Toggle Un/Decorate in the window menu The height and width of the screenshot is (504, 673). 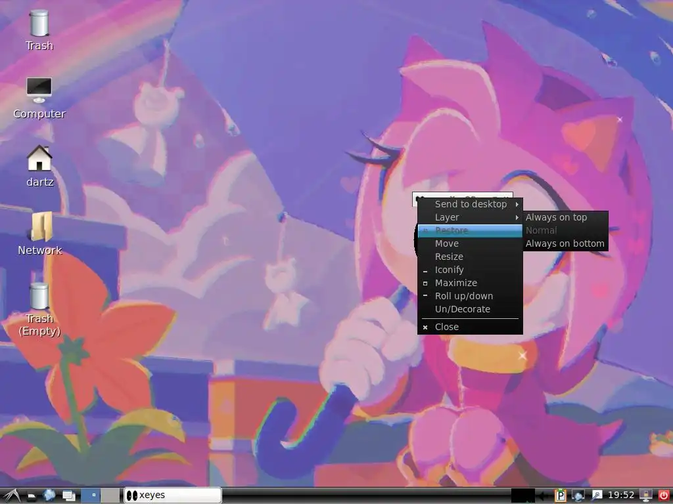click(470, 309)
